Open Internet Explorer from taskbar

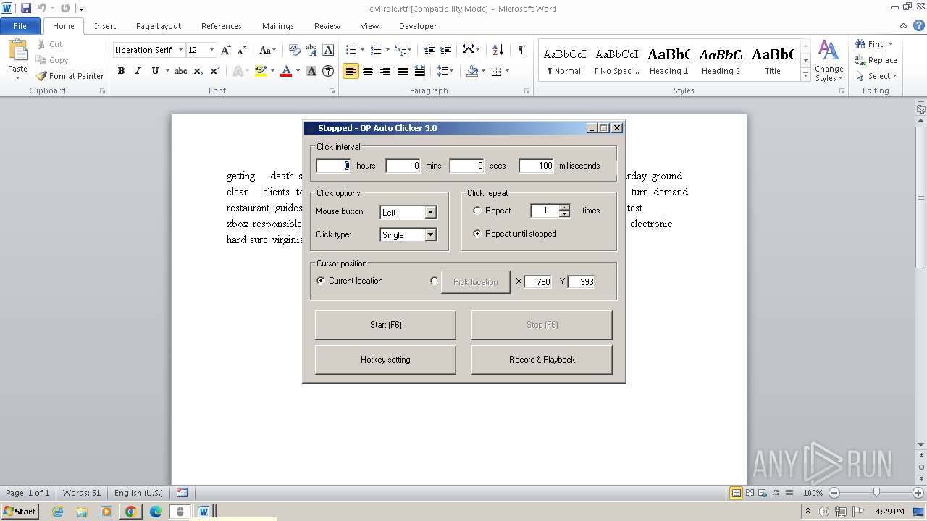57,512
